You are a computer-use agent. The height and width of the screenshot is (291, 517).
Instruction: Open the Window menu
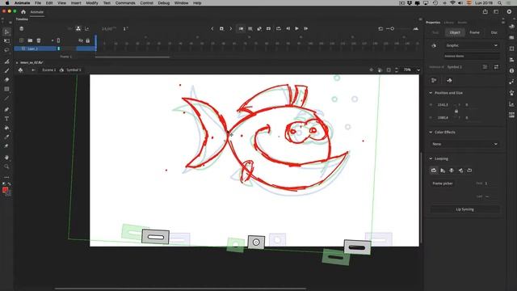tap(181, 3)
